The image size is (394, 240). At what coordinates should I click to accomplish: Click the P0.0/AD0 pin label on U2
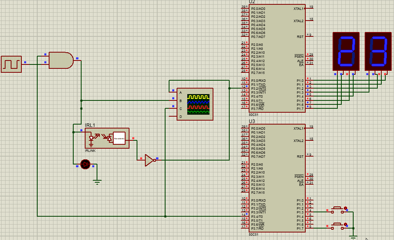coord(258,9)
